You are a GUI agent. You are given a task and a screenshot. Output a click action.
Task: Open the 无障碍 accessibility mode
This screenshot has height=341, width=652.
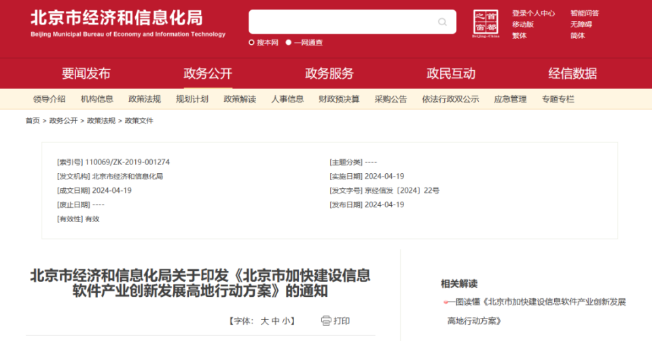pyautogui.click(x=581, y=24)
